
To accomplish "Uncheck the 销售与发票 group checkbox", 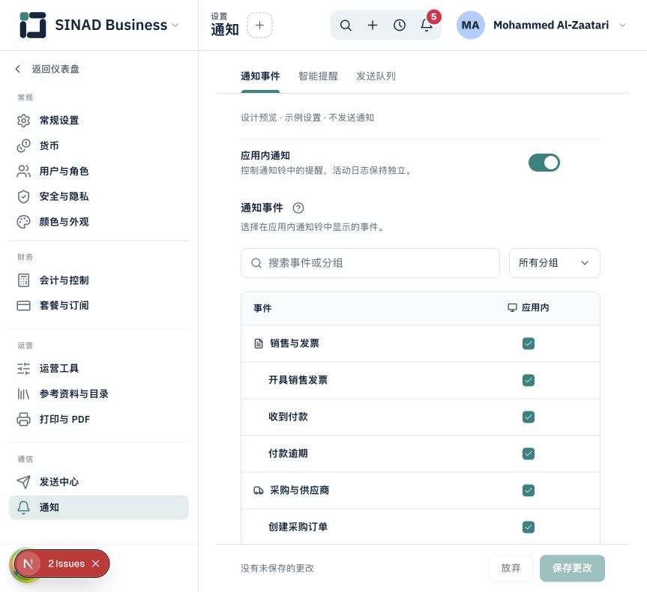I will click(529, 344).
